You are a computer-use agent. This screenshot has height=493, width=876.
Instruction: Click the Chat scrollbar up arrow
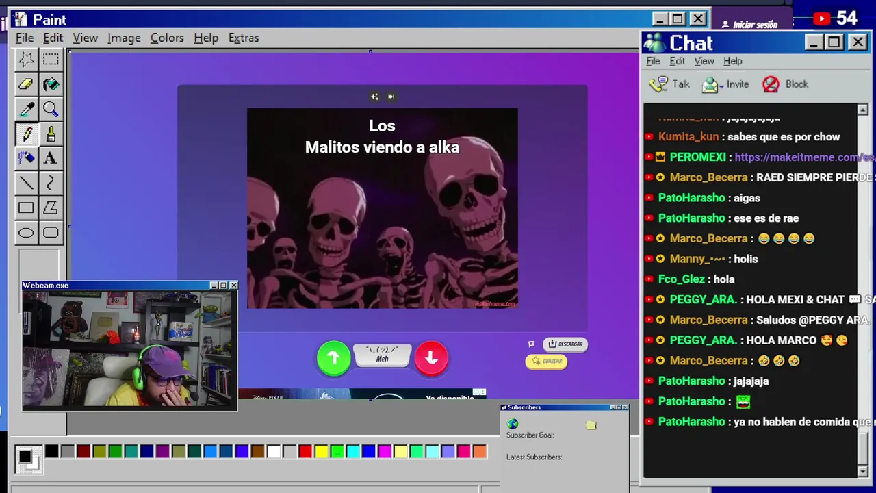point(862,110)
